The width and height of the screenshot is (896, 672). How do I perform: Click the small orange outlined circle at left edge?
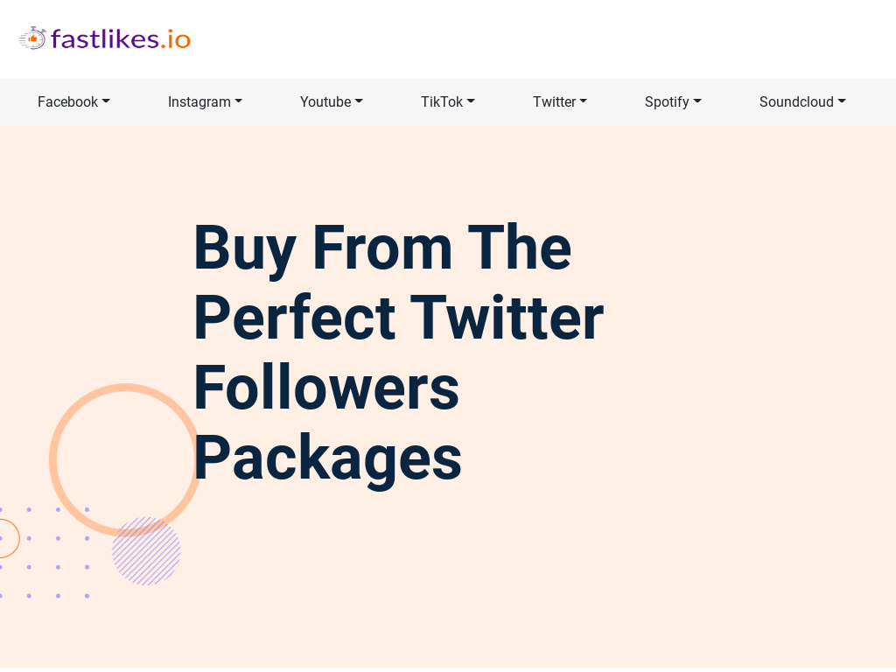tap(7, 538)
